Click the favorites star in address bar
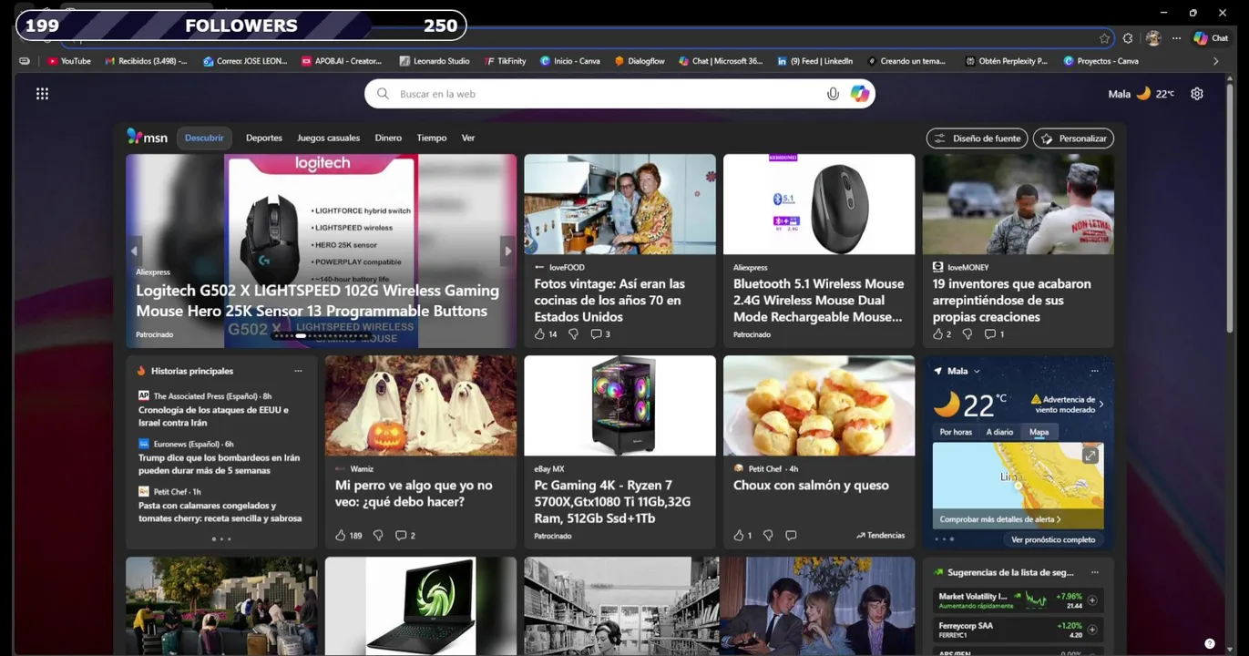Screen dimensions: 1249x656 coord(1104,38)
